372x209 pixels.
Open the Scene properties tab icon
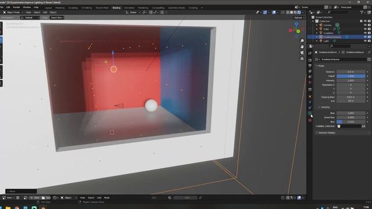coord(310,77)
